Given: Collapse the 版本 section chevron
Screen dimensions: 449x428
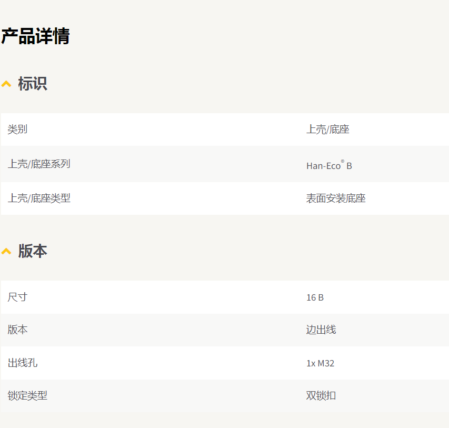Looking at the screenshot, I should [x=6, y=252].
